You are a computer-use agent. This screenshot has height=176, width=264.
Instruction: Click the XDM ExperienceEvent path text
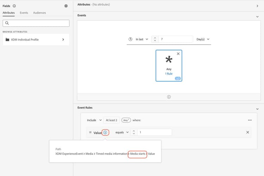coord(69,154)
